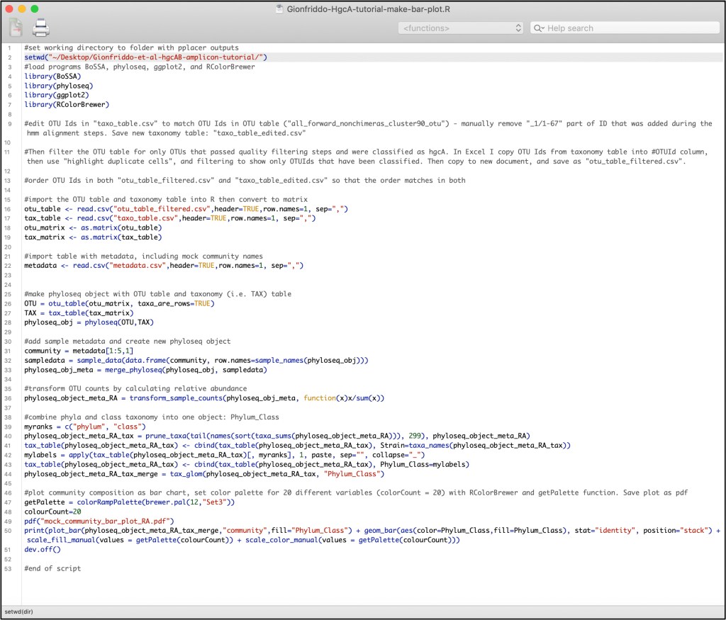726x620 pixels.
Task: Click the R file icon in title bar
Action: (279, 9)
